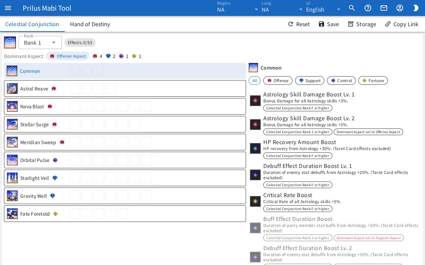This screenshot has width=425, height=265.
Task: Select Astrology Skill Damage Boost Lv. 1 icon
Action: [x=255, y=101]
